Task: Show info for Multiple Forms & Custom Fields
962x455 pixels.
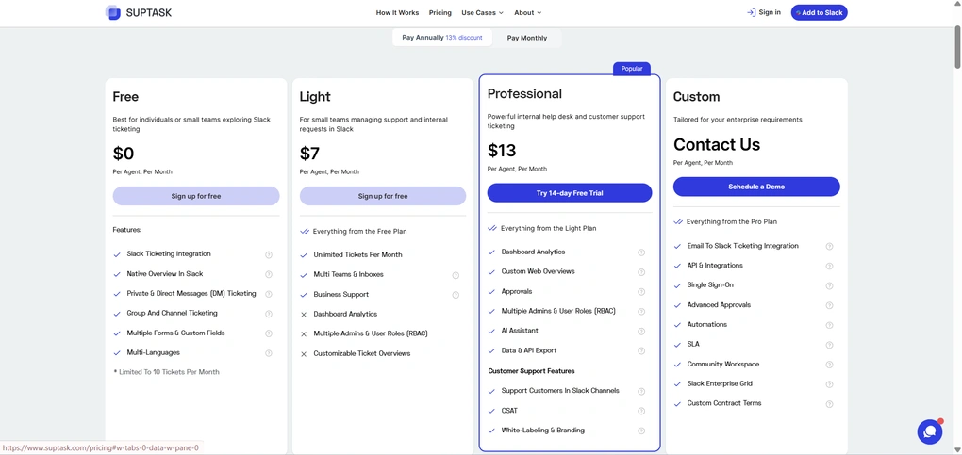Action: (268, 333)
